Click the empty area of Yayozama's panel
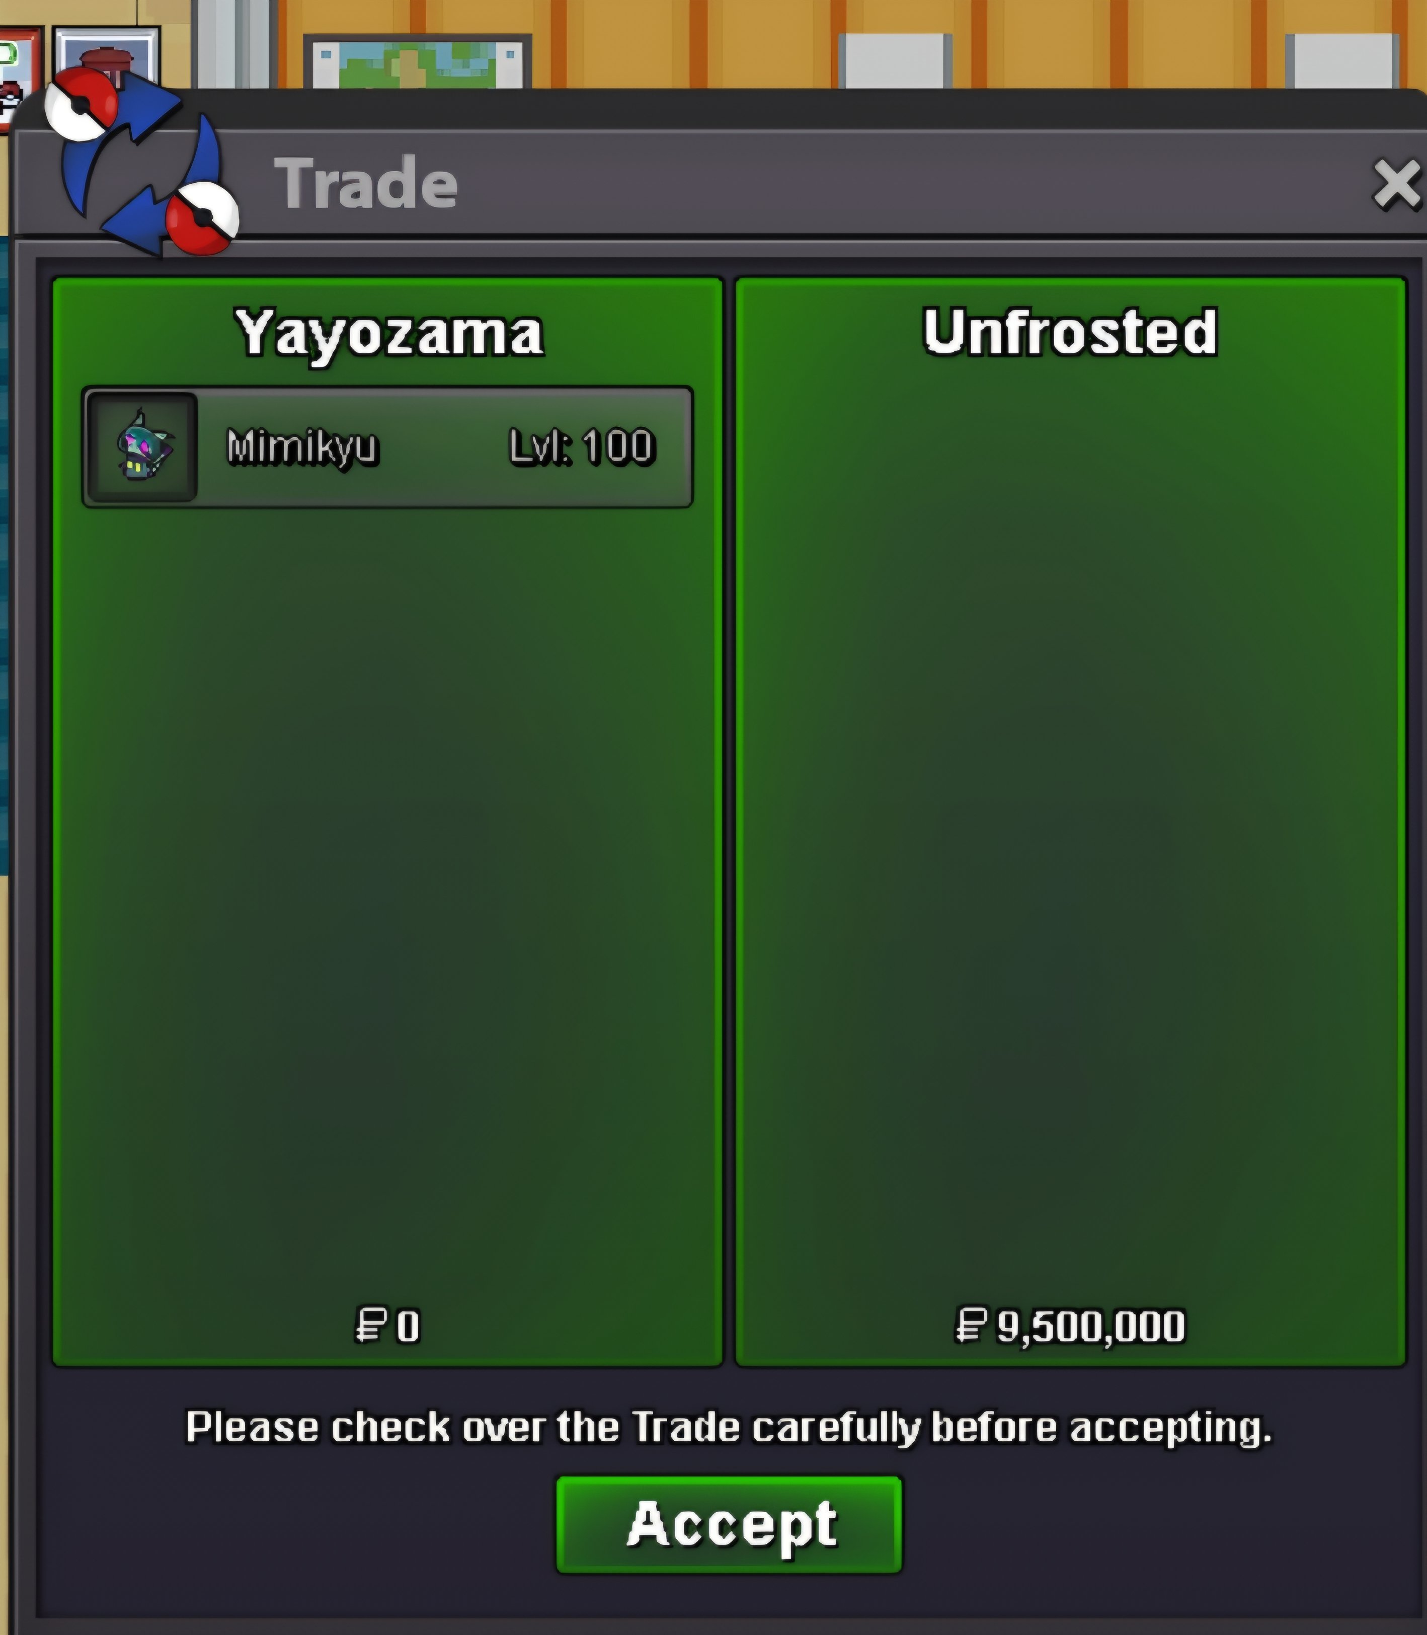The height and width of the screenshot is (1635, 1427). tap(388, 901)
